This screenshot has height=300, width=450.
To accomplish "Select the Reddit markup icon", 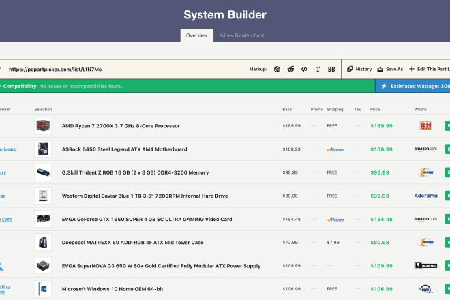I will [290, 69].
